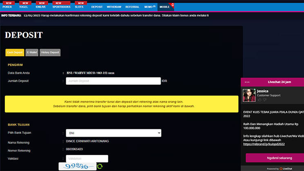Switch to the E-Wallet tab
The height and width of the screenshot is (171, 304).
pos(32,53)
